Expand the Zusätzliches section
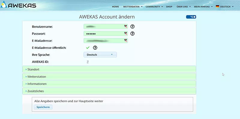 (109, 91)
